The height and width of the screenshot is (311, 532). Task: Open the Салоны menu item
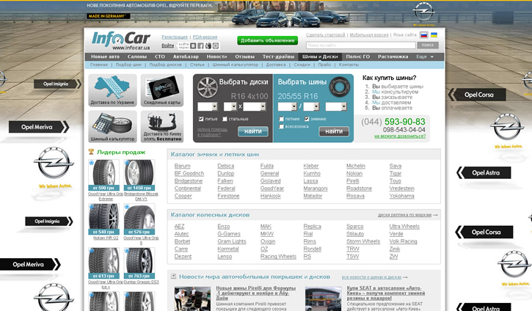tap(137, 56)
